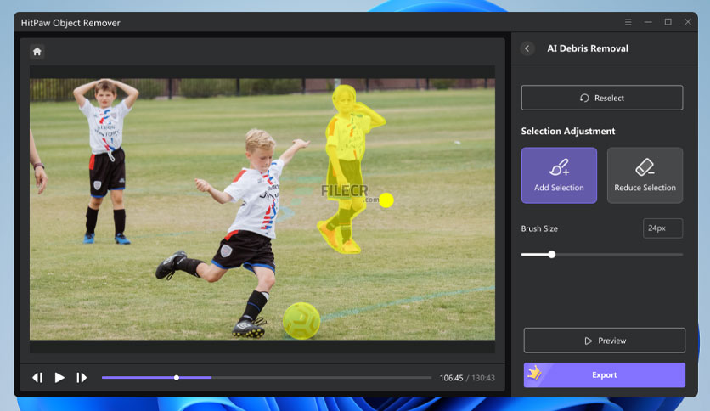Play the video

pyautogui.click(x=59, y=378)
